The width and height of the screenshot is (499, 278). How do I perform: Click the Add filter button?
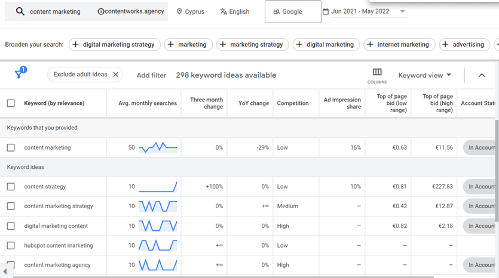(x=151, y=75)
